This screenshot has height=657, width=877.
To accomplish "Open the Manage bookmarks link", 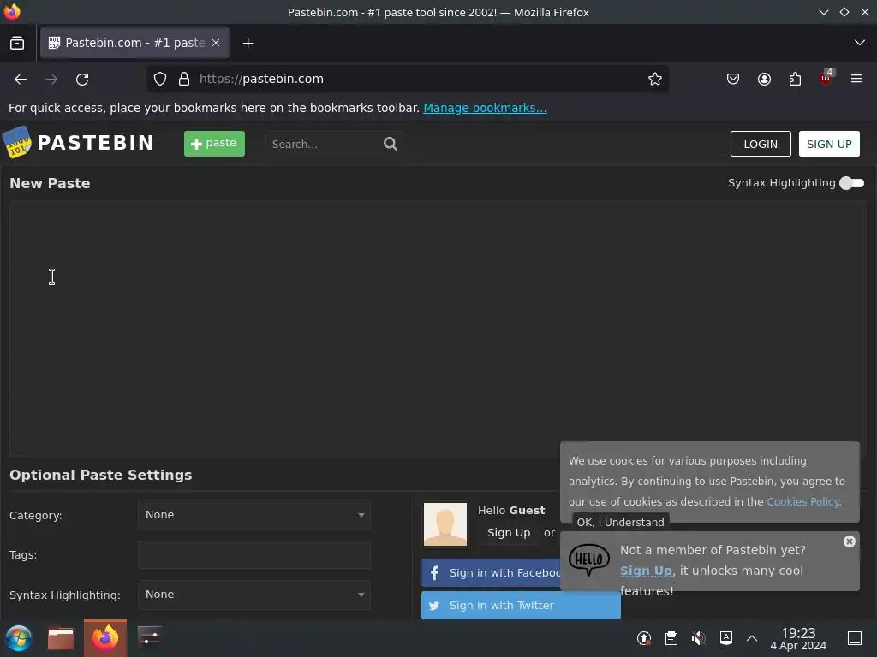I will (x=485, y=108).
